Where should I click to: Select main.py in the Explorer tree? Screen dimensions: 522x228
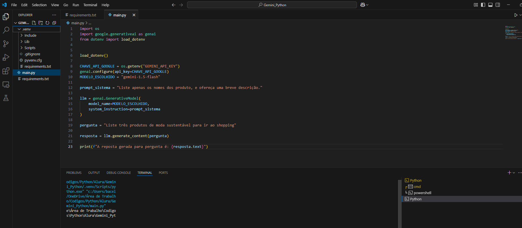(x=37, y=73)
